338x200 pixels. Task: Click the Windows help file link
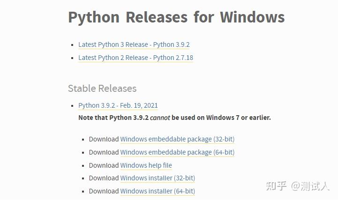click(146, 165)
